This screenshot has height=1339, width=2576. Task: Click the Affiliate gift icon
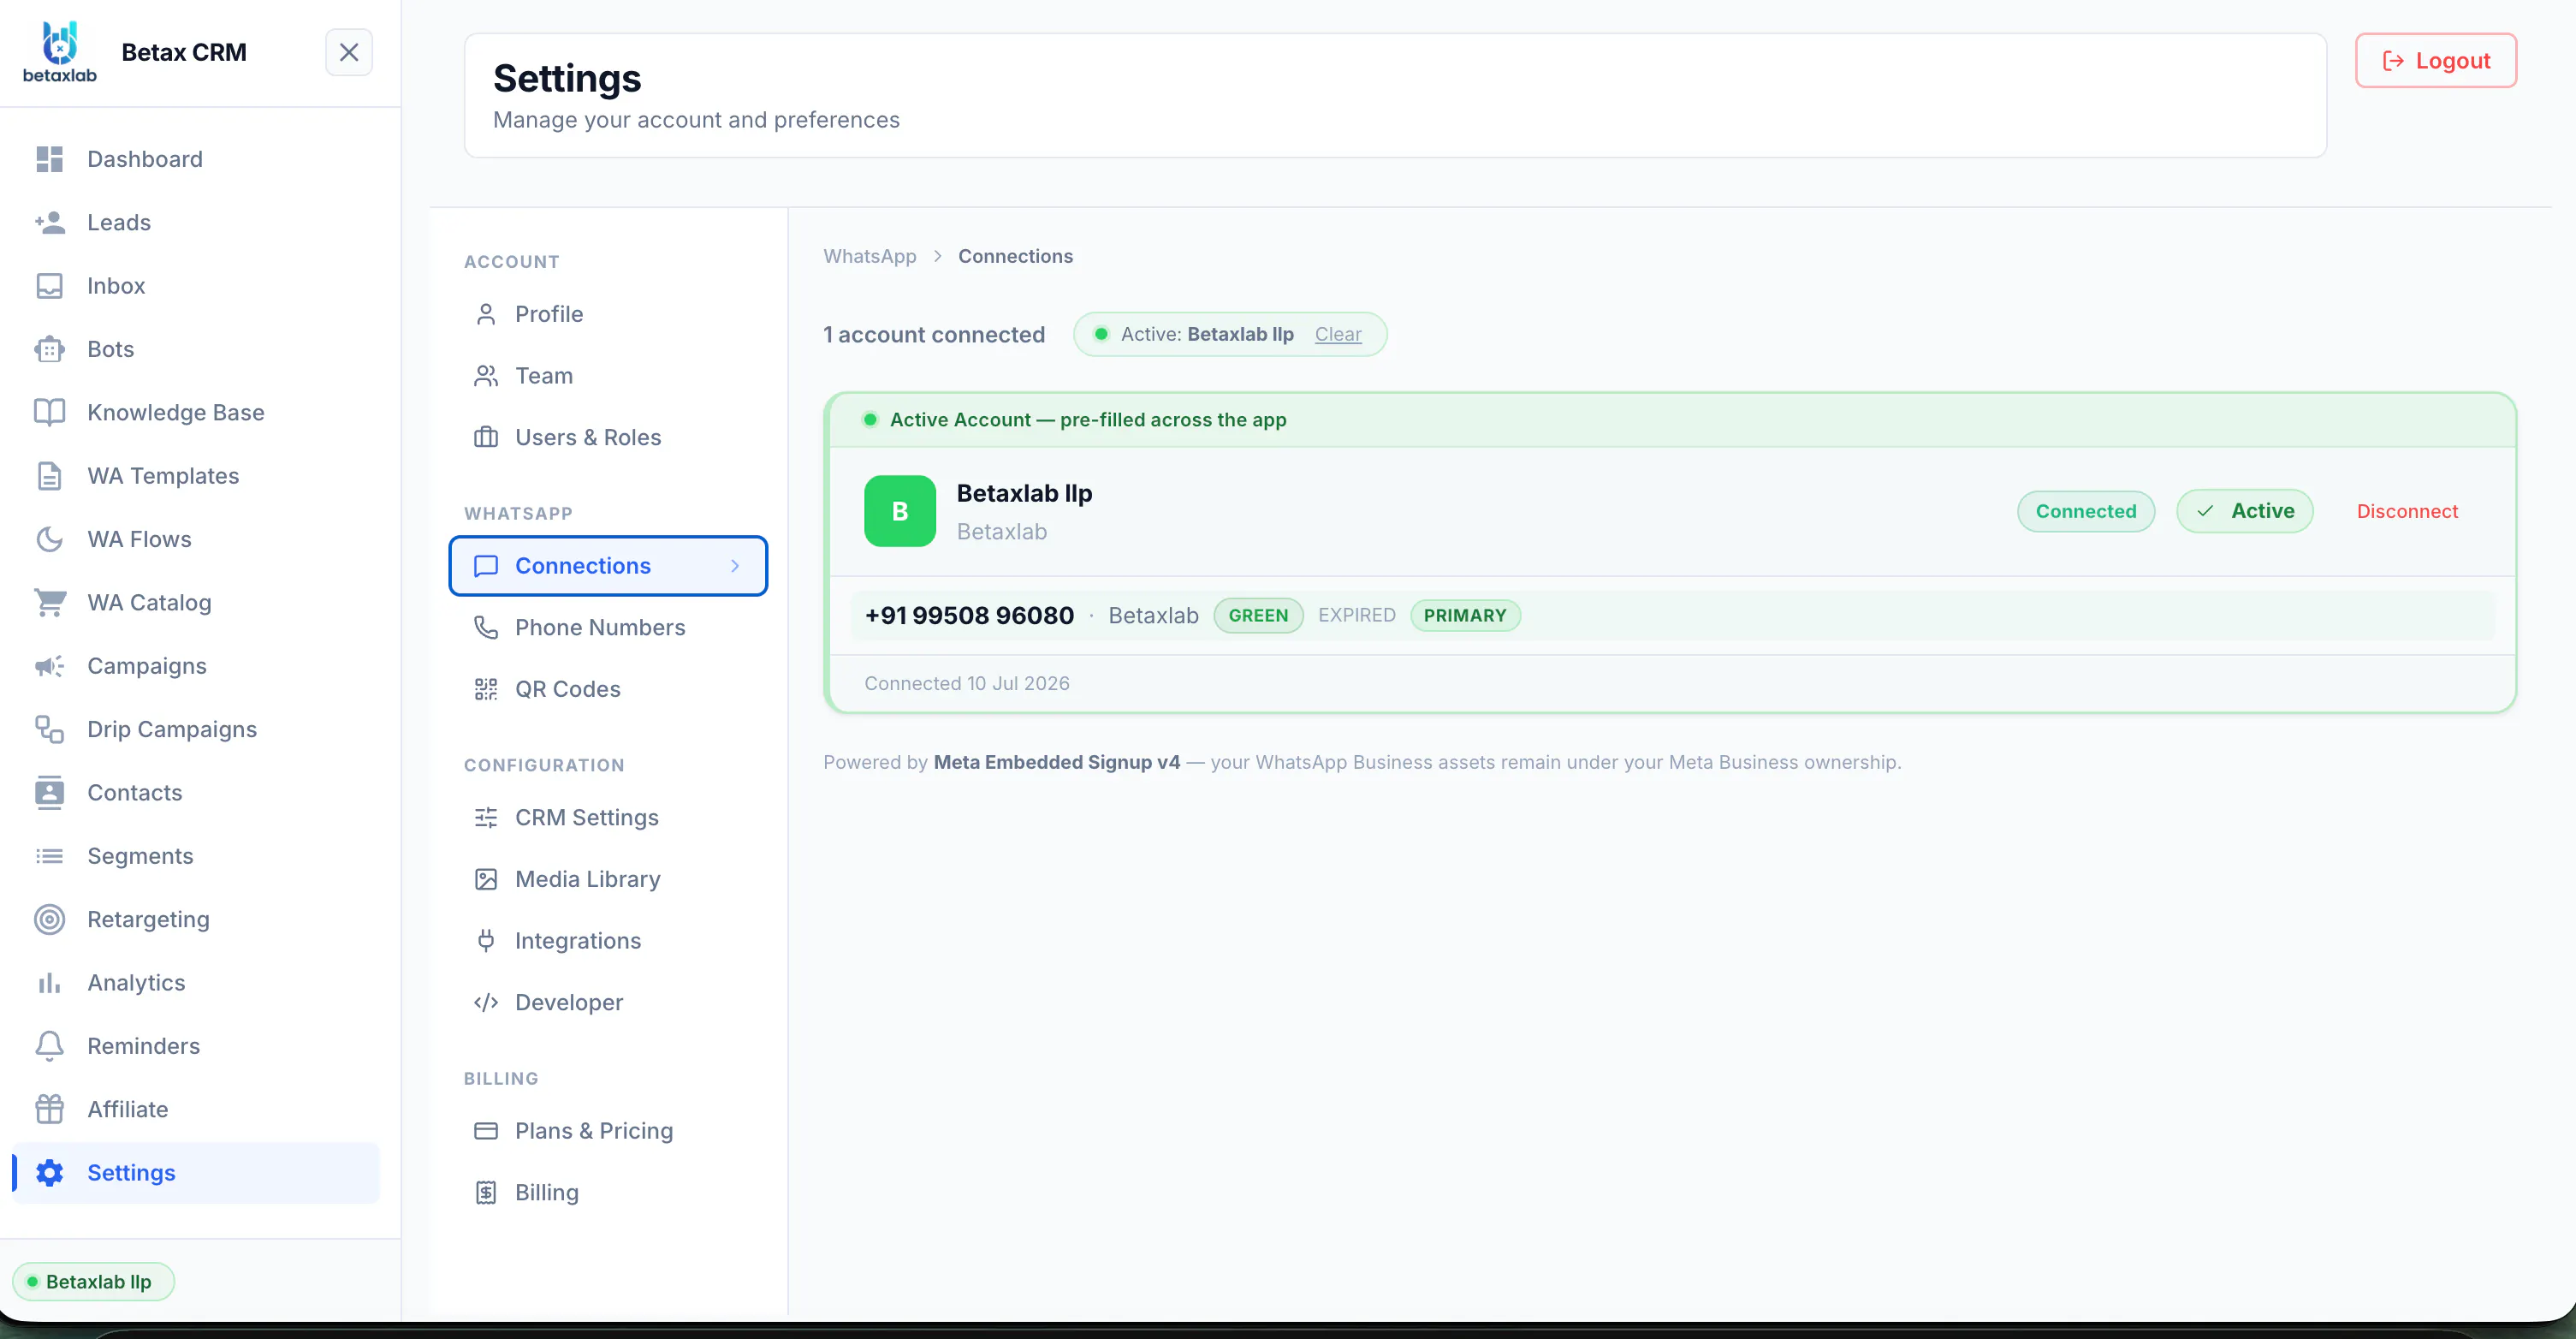pos(49,1109)
